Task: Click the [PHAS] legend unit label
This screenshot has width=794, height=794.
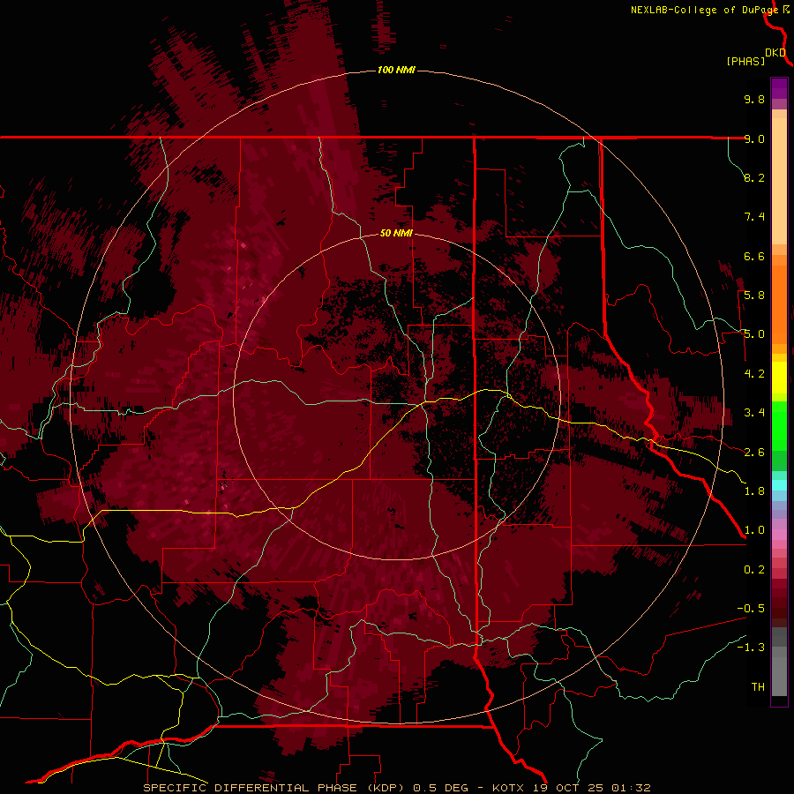Action: click(x=745, y=62)
